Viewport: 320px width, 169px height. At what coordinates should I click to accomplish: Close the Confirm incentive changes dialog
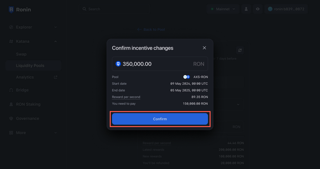coord(204,48)
